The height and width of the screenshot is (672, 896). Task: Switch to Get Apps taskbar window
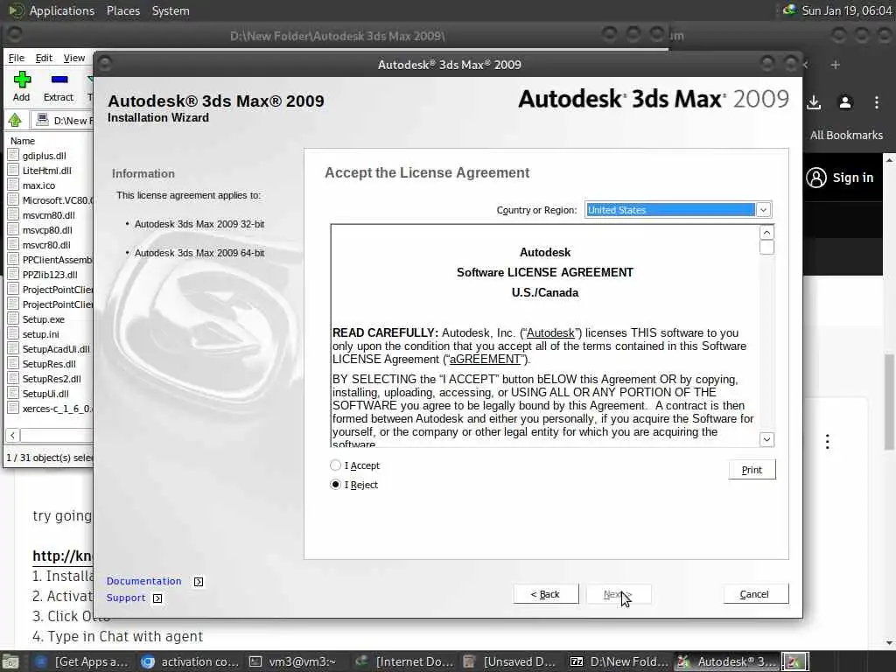(81, 661)
